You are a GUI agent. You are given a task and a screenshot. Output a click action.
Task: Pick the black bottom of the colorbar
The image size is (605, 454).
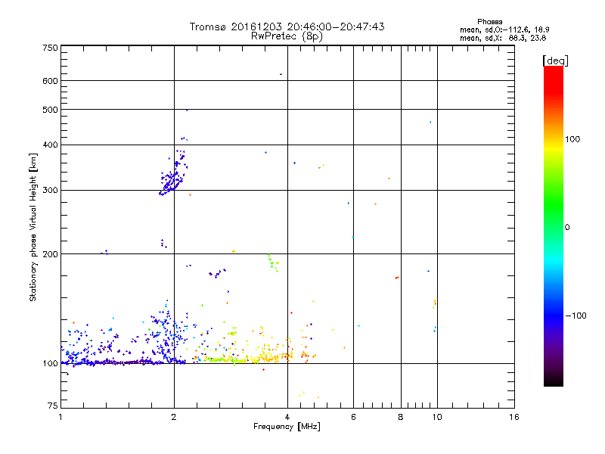554,382
